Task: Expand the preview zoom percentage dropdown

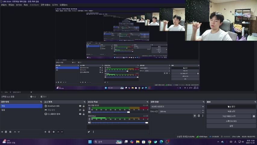Action: (31, 92)
